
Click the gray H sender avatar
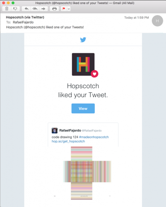pos(157,21)
